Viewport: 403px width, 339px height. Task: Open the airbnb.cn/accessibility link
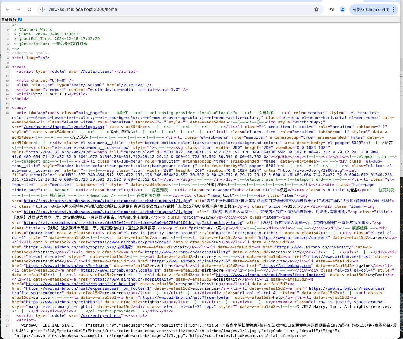[186, 252]
